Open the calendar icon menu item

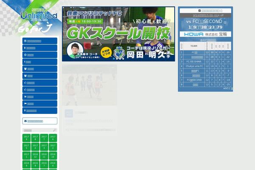pos(40,41)
